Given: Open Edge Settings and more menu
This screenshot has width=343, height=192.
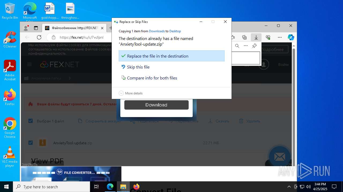Looking at the screenshot, I should 280,37.
